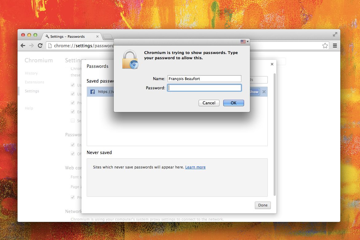Click the search passwords field in overlay
Screen dimensions: 360x240
[x=259, y=79]
